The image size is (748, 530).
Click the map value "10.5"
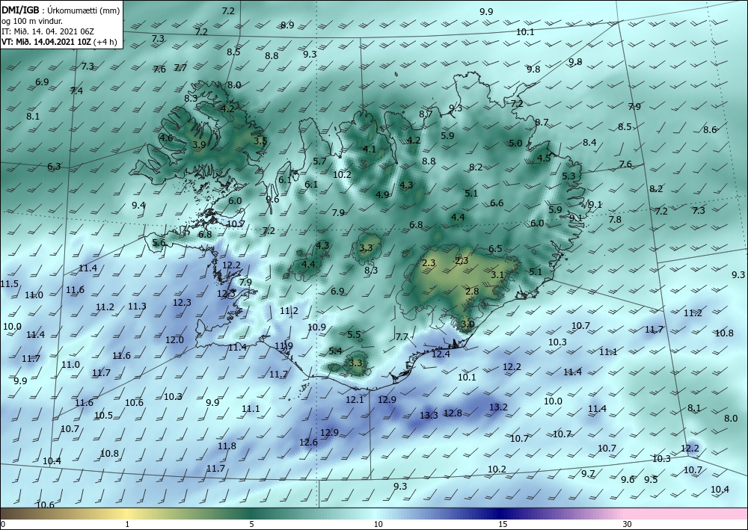103,415
